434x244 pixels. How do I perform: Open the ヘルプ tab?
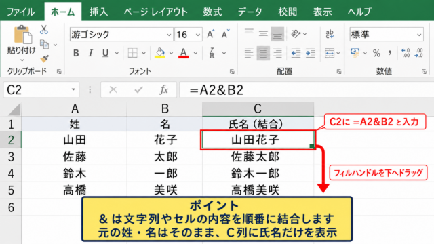(x=359, y=12)
